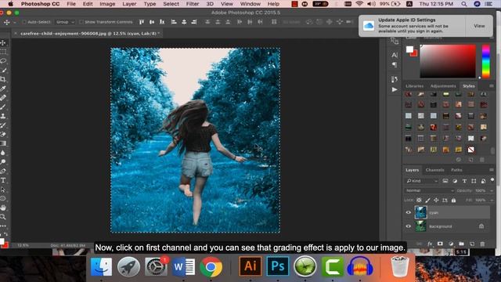Open Google Chrome from the dock
501x282 pixels.
pos(211,266)
